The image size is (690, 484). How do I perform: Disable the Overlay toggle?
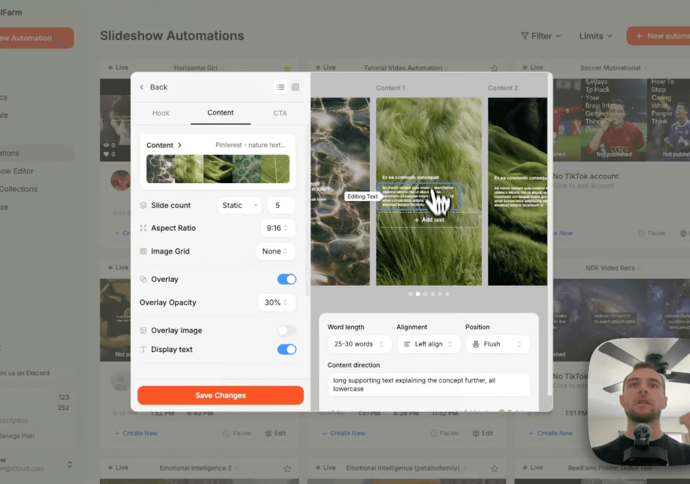(287, 279)
